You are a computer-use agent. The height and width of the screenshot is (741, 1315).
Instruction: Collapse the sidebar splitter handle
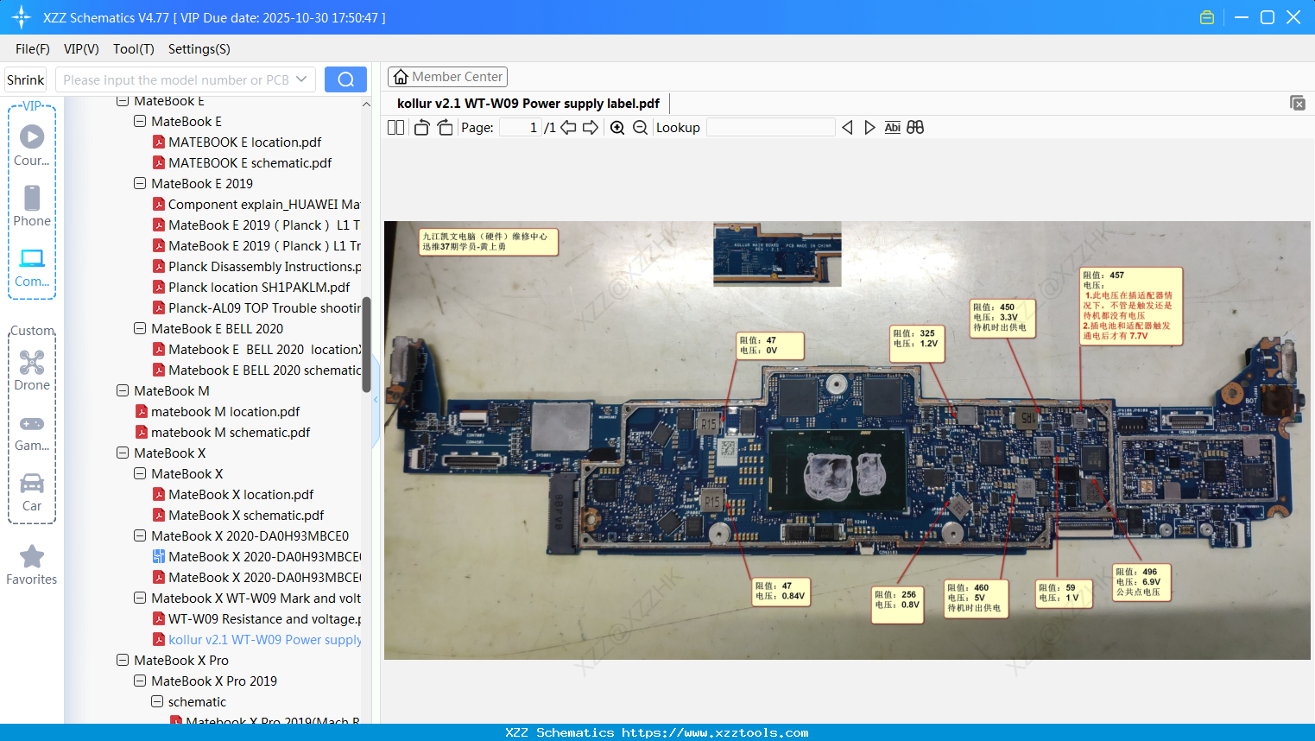[376, 401]
